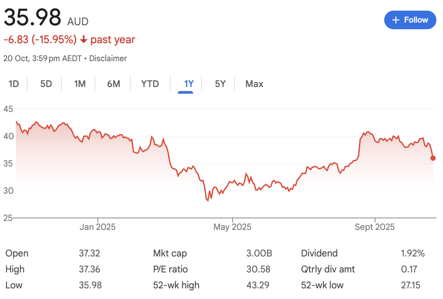Click the red down arrow icon
Image resolution: width=443 pixels, height=299 pixels.
[x=84, y=40]
